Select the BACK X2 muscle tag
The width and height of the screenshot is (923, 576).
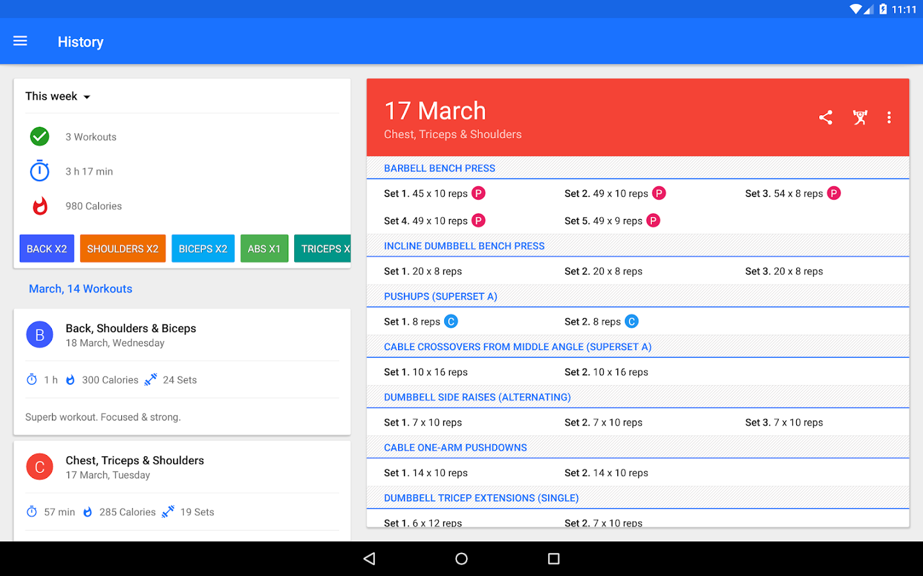coord(46,248)
